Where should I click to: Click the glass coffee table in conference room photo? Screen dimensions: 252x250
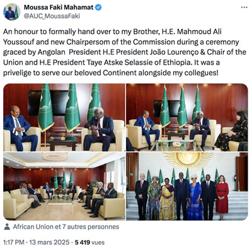tap(60, 204)
